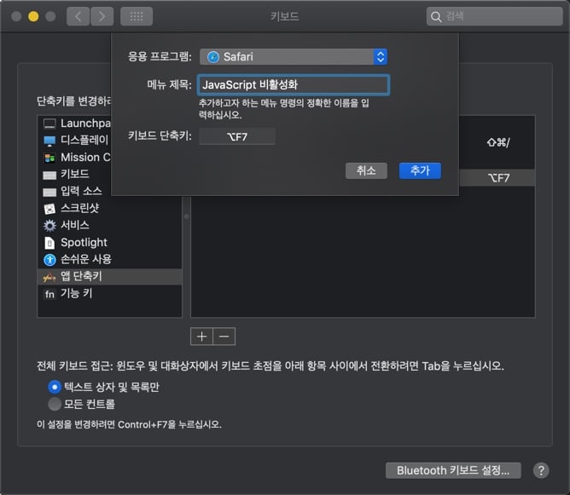The width and height of the screenshot is (570, 495).
Task: Select 텍스트 상자 및 목록만 radio button
Action: [55, 387]
